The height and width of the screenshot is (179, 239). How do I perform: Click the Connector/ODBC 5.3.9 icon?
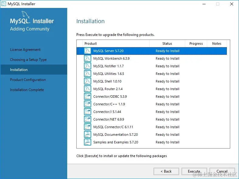tap(88, 97)
